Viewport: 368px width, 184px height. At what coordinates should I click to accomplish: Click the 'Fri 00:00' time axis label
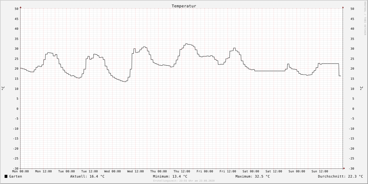coord(205,171)
